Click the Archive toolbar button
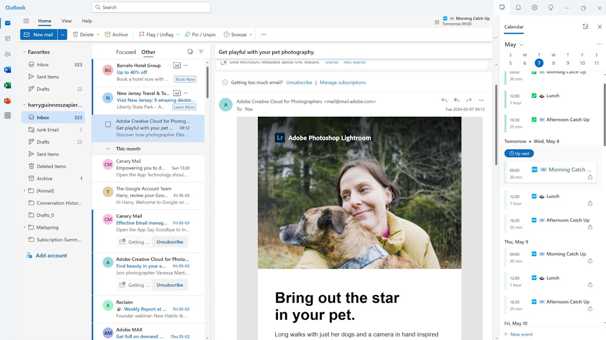The width and height of the screenshot is (606, 340). click(116, 35)
